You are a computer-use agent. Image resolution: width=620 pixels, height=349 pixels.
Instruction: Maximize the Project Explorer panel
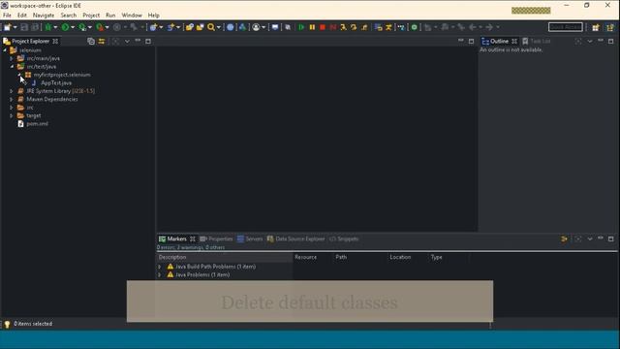tap(148, 41)
